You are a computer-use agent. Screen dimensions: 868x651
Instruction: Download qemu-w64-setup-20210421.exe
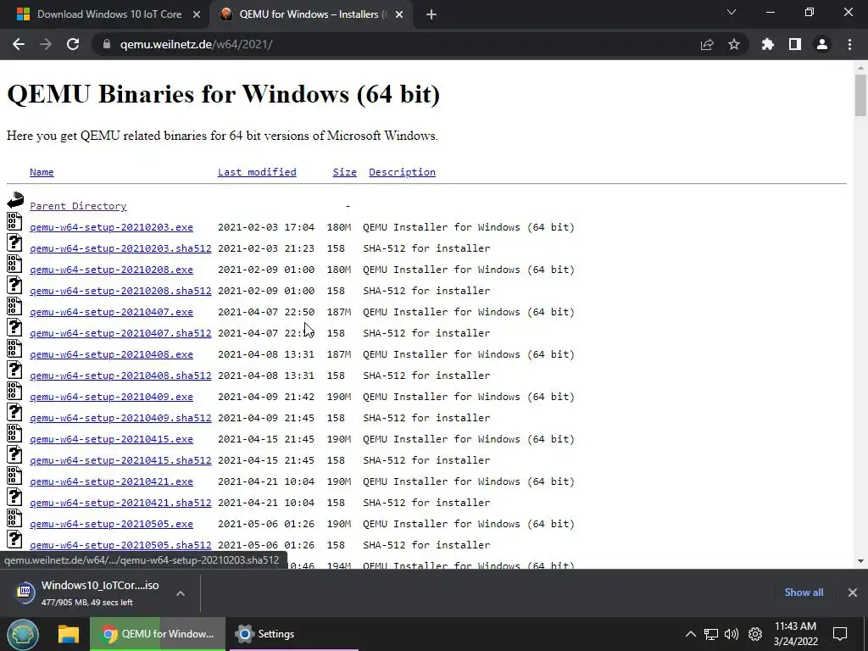pyautogui.click(x=111, y=481)
